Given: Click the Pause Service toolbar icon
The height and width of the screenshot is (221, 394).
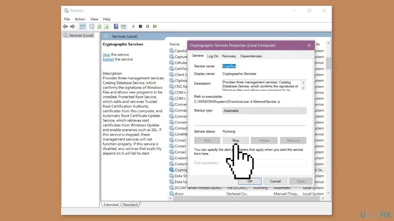Looking at the screenshot, I should [x=148, y=26].
